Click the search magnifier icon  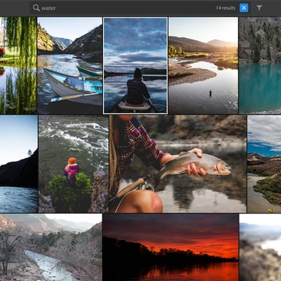click(36, 8)
